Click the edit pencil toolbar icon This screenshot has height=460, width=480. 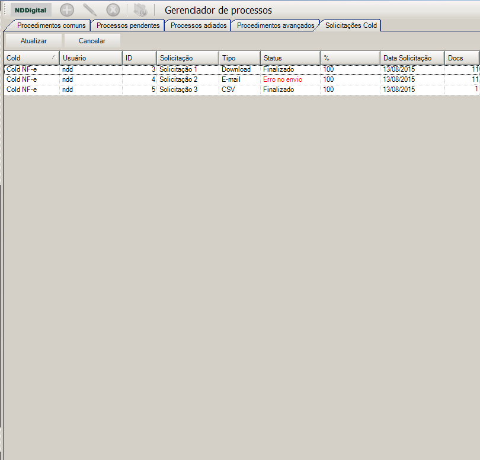(90, 10)
